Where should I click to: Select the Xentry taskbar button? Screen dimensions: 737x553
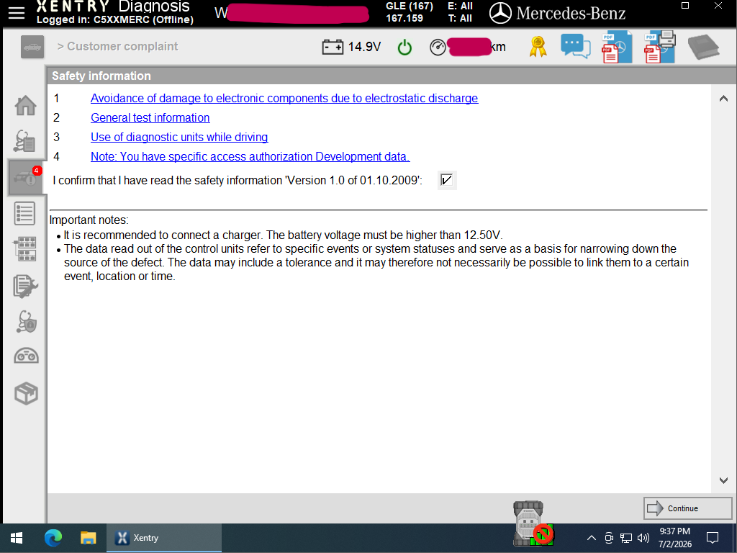pos(164,538)
